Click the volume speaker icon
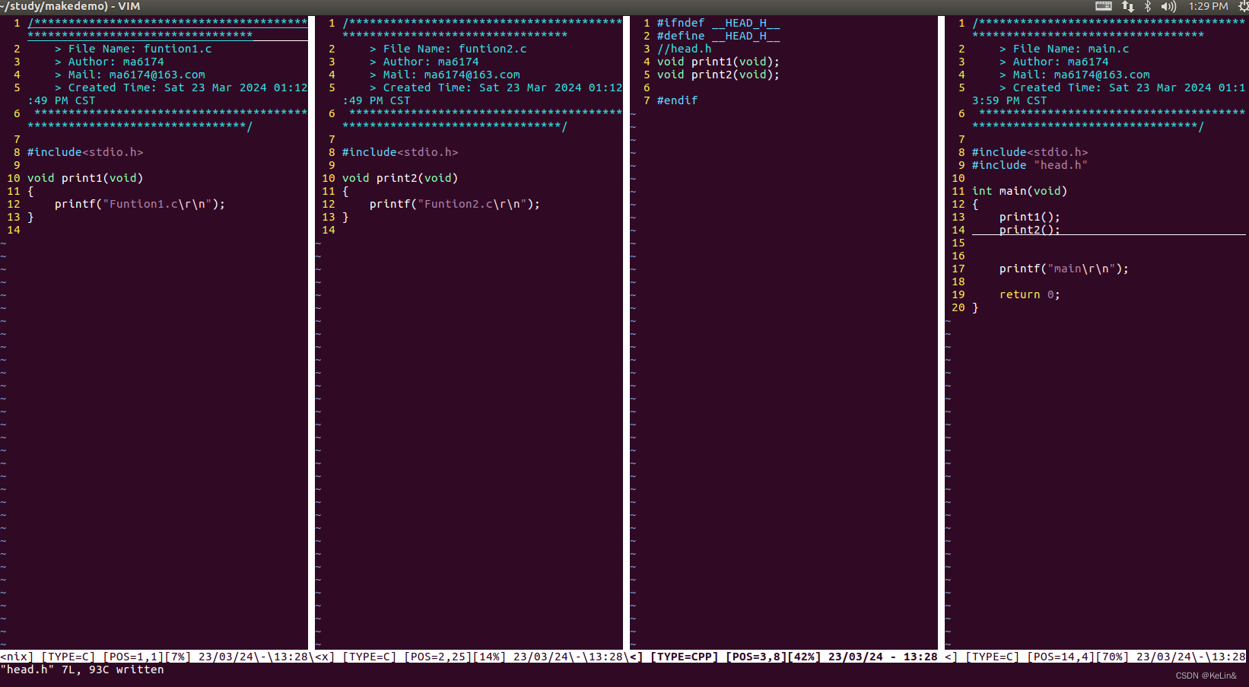Viewport: 1249px width, 687px height. tap(1168, 6)
